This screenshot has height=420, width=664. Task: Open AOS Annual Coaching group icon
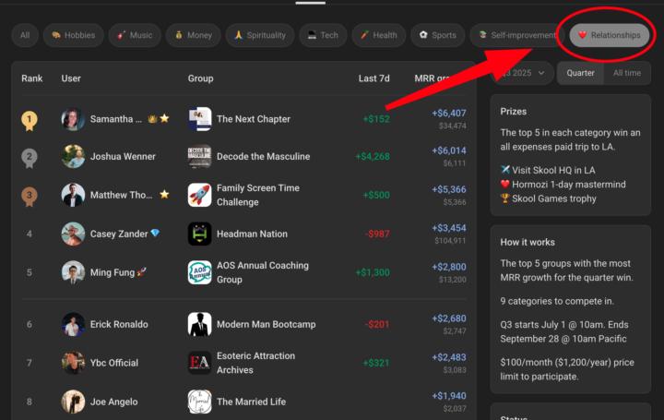coord(199,272)
